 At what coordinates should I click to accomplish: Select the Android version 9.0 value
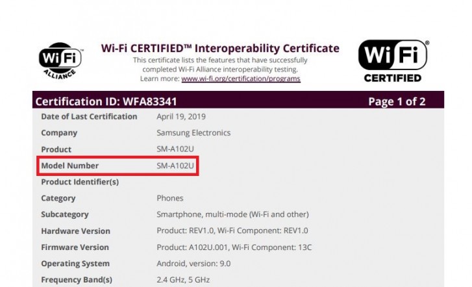pos(193,264)
